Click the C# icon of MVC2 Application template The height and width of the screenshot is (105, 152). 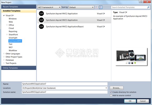tap(41, 14)
